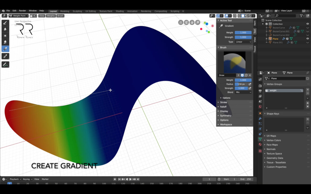Open the Render Properties tab
311x194 pixels.
(x=260, y=85)
